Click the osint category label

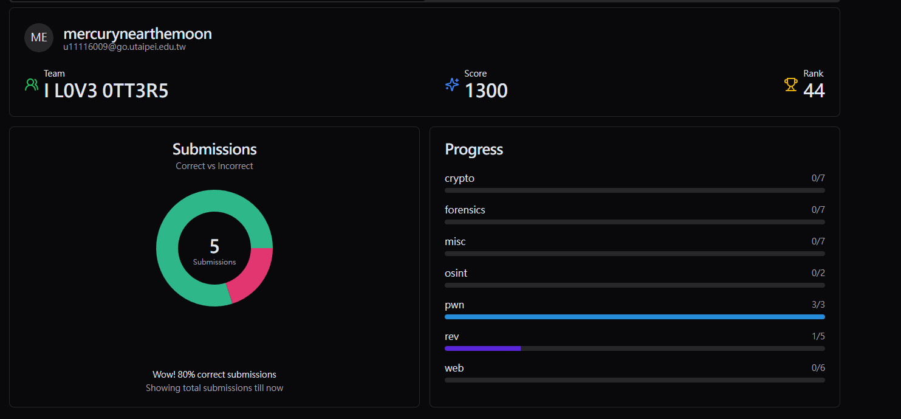tap(456, 273)
